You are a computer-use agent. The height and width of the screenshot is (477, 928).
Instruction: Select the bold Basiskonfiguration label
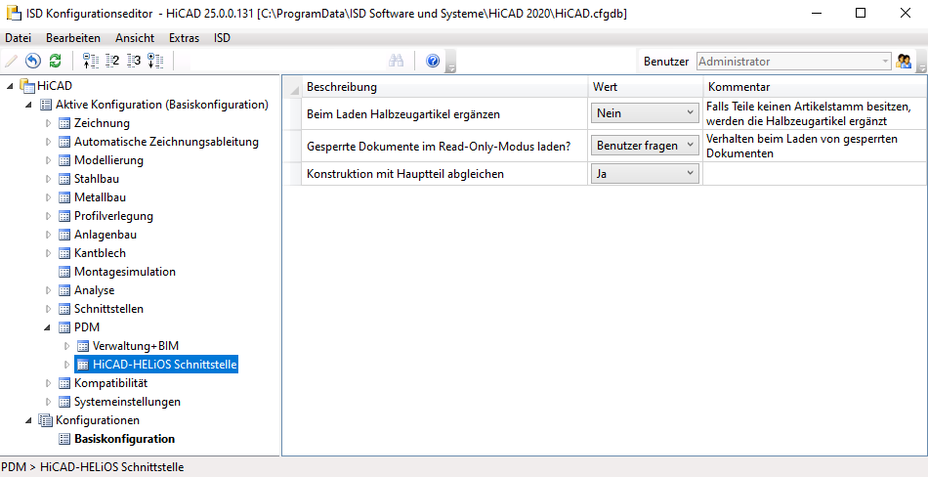pos(124,439)
